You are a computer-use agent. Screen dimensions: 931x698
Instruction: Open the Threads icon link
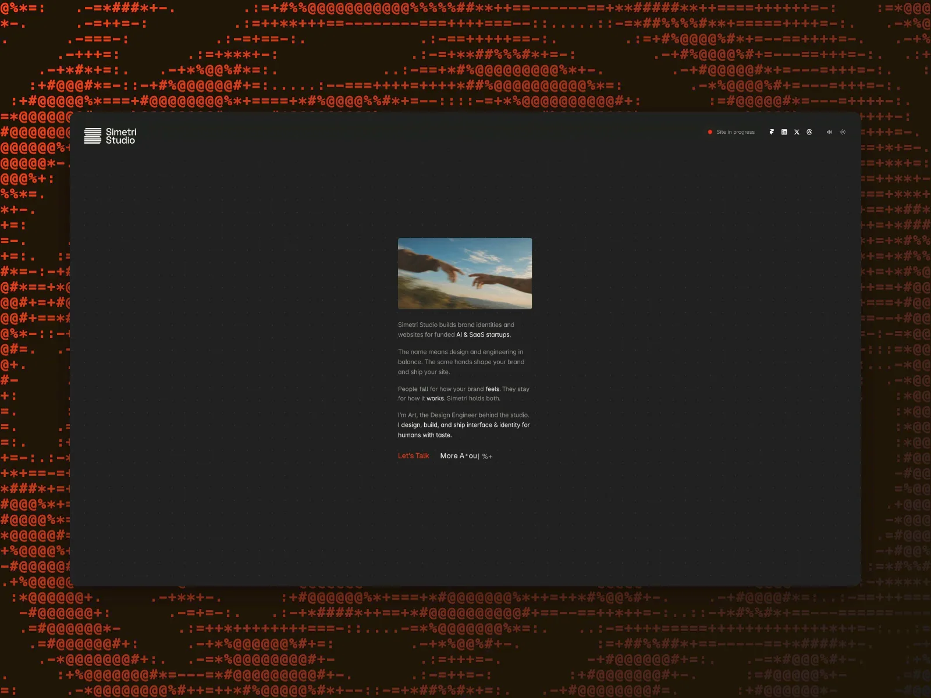coord(809,132)
